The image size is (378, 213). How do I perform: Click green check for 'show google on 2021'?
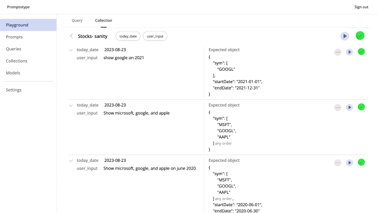(x=361, y=52)
